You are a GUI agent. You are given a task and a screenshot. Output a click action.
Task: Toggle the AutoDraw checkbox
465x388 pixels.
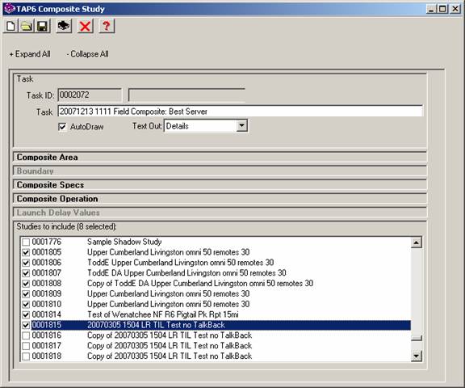coord(62,127)
